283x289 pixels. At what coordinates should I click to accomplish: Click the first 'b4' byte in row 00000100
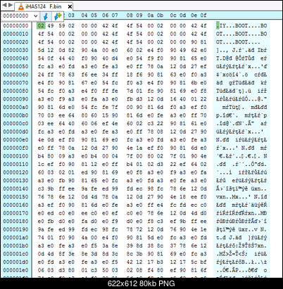41,156
